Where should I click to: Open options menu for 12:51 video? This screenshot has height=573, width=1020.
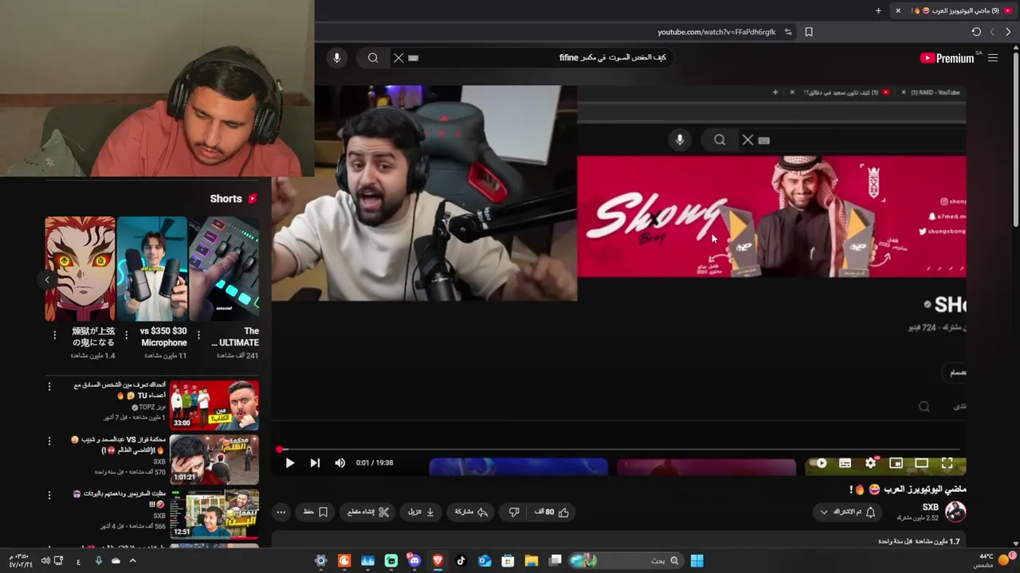(49, 495)
